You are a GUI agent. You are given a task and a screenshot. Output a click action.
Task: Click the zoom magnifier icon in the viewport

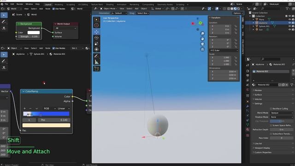202,34
